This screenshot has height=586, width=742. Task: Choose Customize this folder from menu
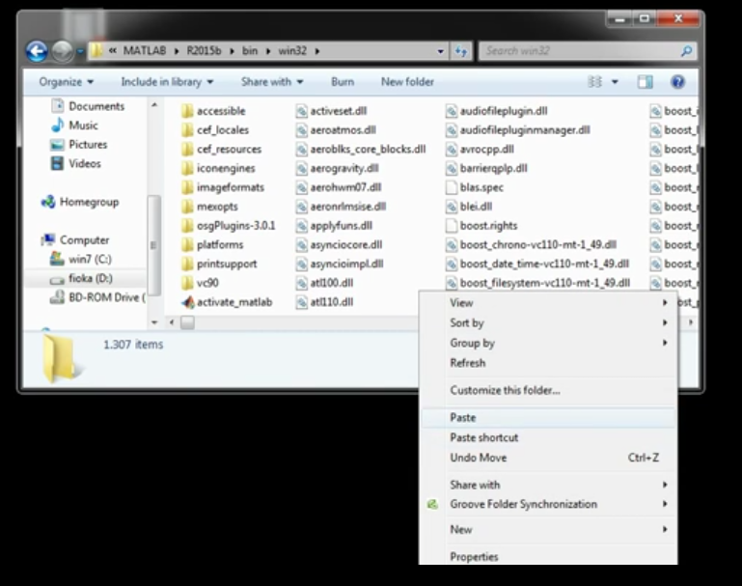click(x=548, y=391)
